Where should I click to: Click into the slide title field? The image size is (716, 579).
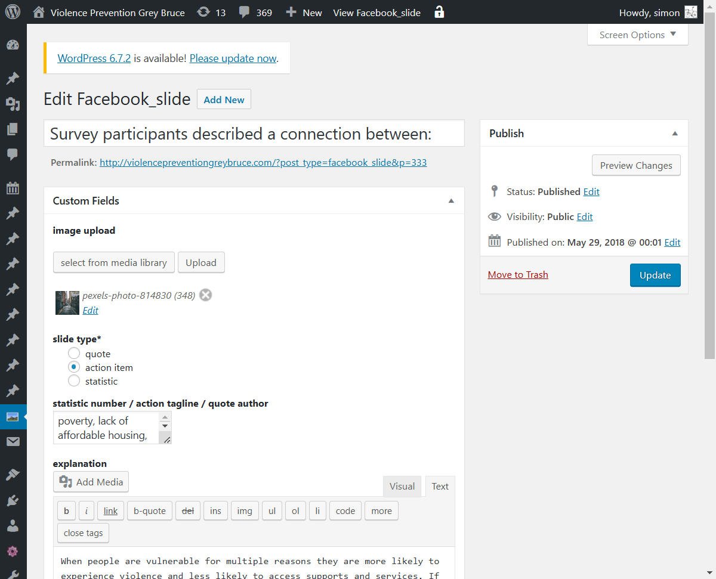[x=254, y=134]
